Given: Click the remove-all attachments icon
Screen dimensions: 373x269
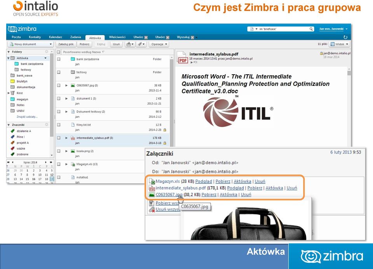Looking at the screenshot, I should (x=152, y=210).
